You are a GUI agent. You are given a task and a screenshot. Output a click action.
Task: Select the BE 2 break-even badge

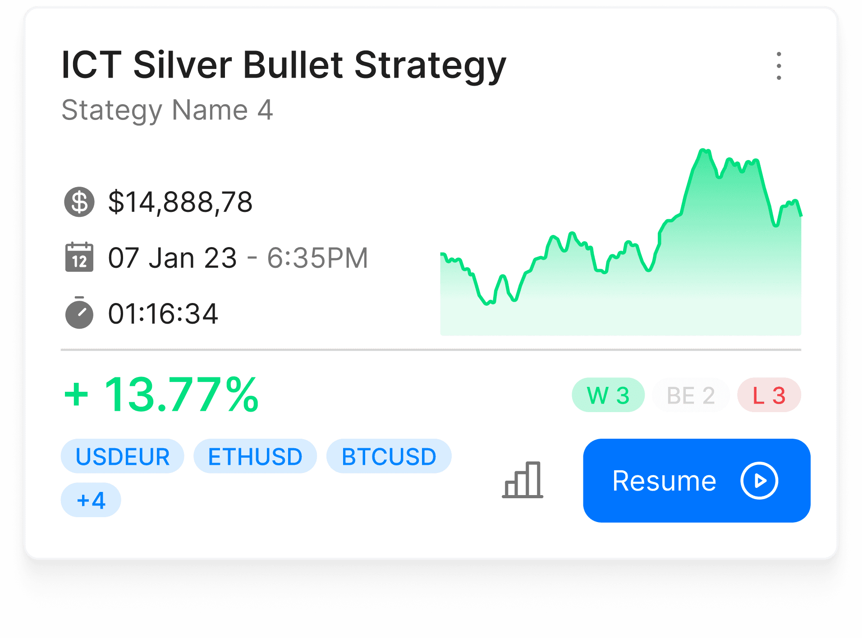pos(691,395)
